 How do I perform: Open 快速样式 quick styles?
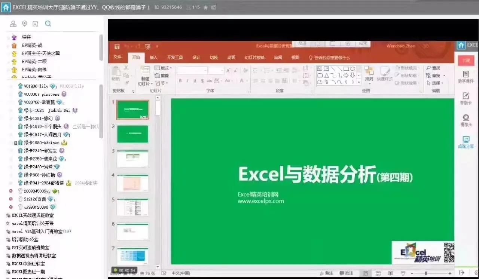[385, 74]
